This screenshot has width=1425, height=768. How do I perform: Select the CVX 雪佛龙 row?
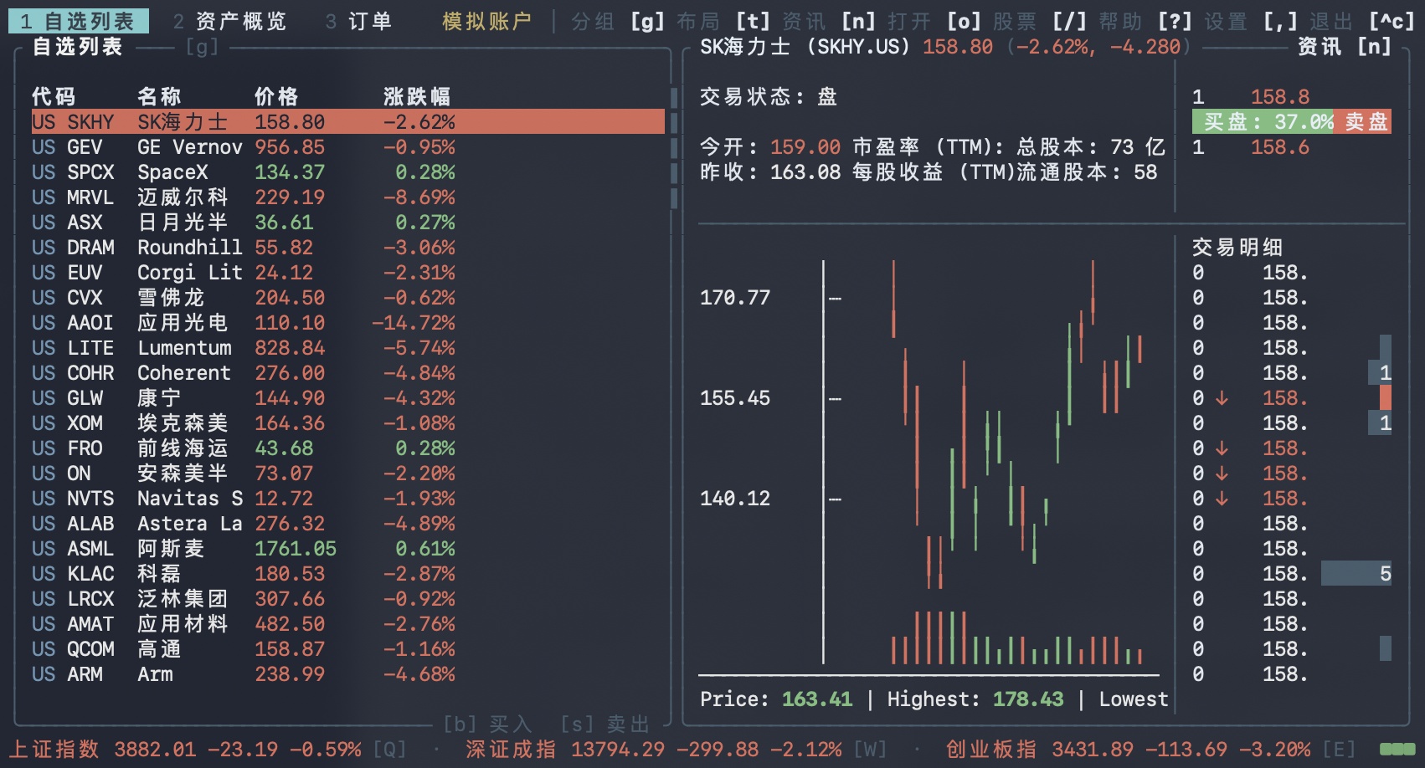(x=348, y=298)
